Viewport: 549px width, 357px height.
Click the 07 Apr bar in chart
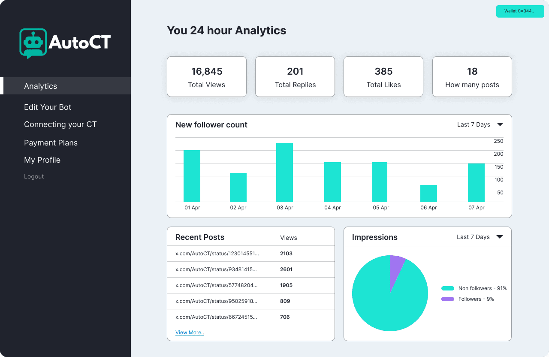476,182
